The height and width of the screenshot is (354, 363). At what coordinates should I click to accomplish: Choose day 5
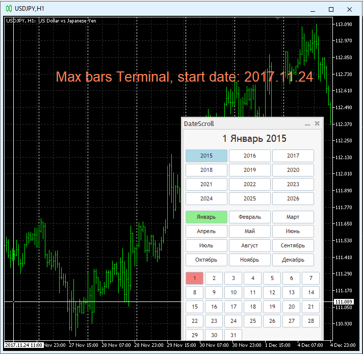pyautogui.click(x=272, y=278)
